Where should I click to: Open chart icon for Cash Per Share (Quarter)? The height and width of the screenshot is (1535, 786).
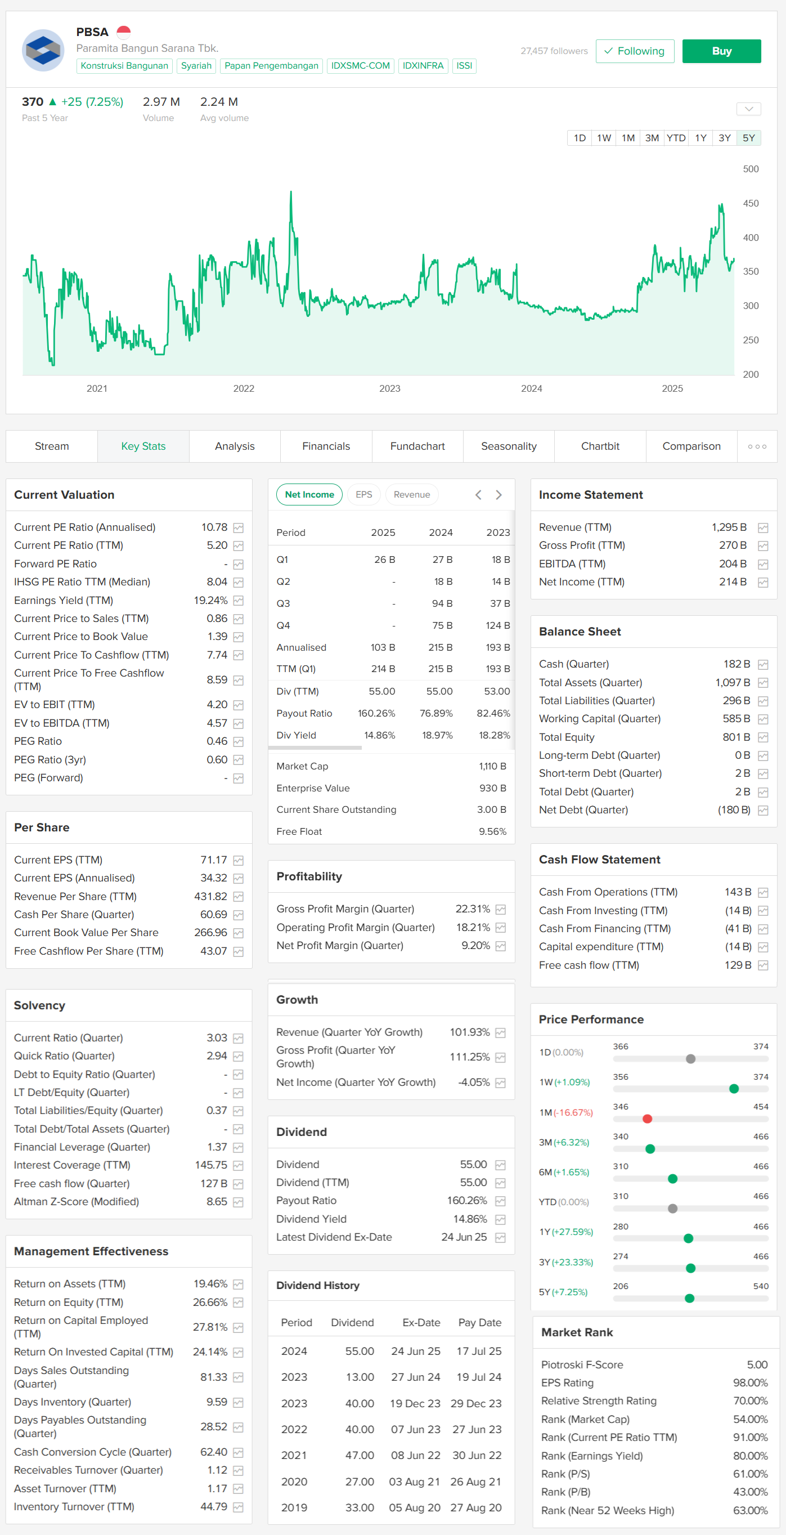[238, 915]
